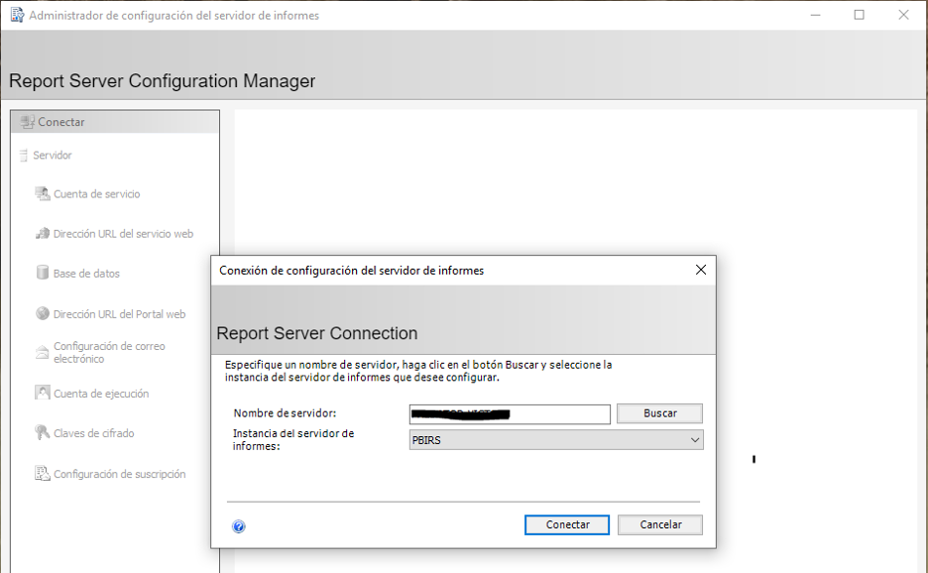Click the Conectar icon in sidebar header
Screen dimensions: 928x573
pyautogui.click(x=27, y=122)
